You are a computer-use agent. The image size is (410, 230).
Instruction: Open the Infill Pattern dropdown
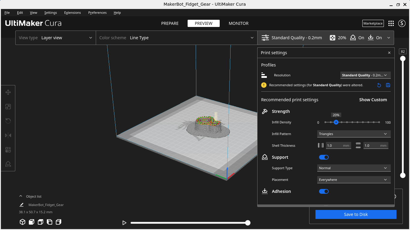click(354, 134)
